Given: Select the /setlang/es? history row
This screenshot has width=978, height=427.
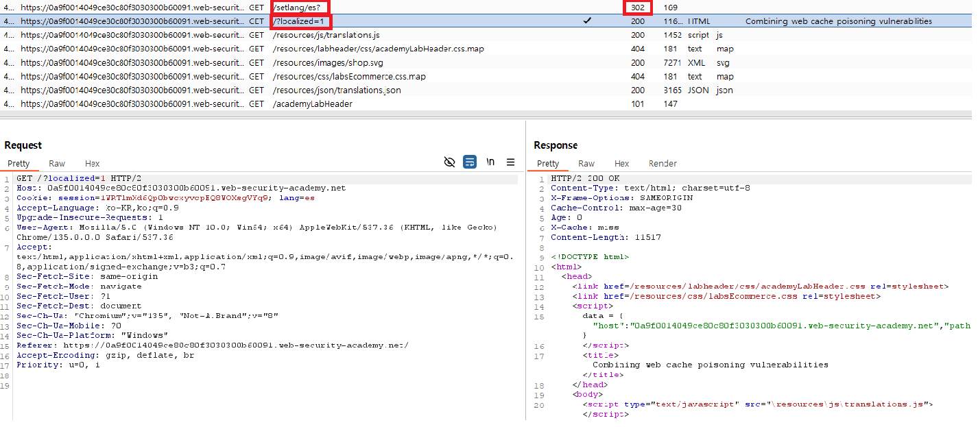Looking at the screenshot, I should pos(486,8).
